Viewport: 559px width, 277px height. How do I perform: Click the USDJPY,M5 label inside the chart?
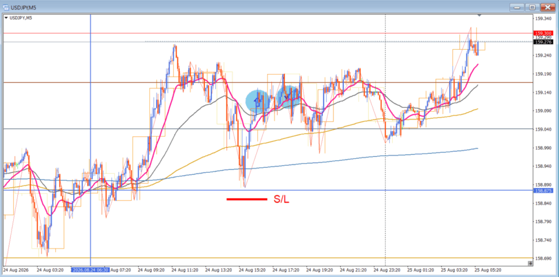[20, 18]
